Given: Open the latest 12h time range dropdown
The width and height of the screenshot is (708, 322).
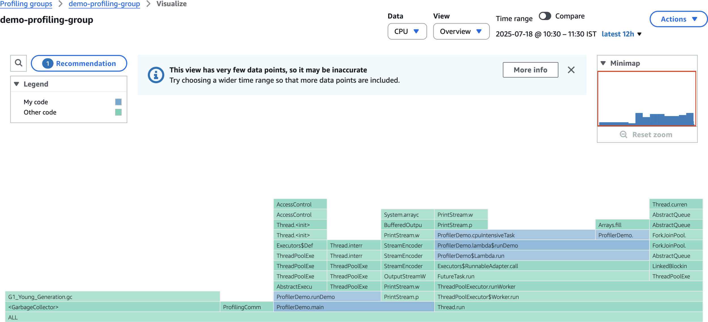Looking at the screenshot, I should (621, 34).
